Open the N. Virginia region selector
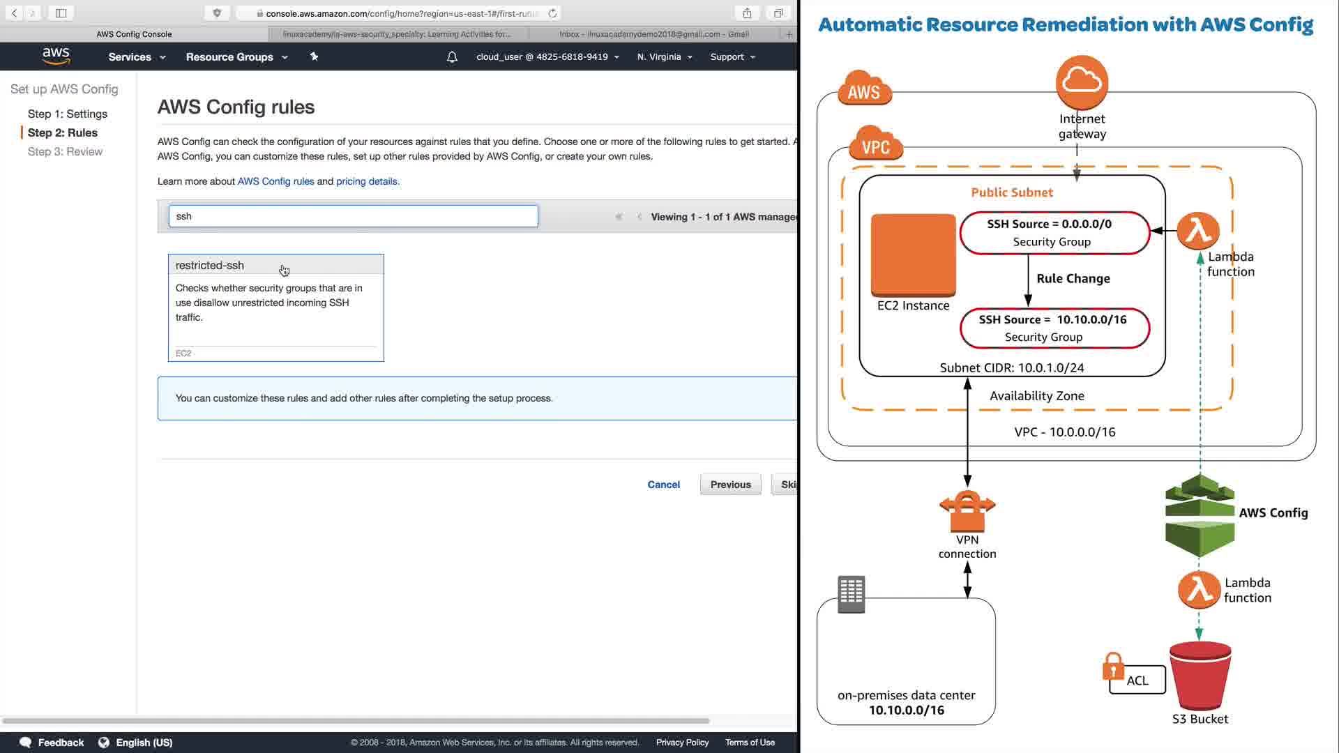This screenshot has height=753, width=1339. pyautogui.click(x=664, y=57)
